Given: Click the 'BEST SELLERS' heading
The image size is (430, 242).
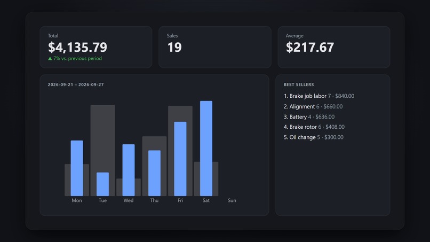Looking at the screenshot, I should tap(299, 84).
